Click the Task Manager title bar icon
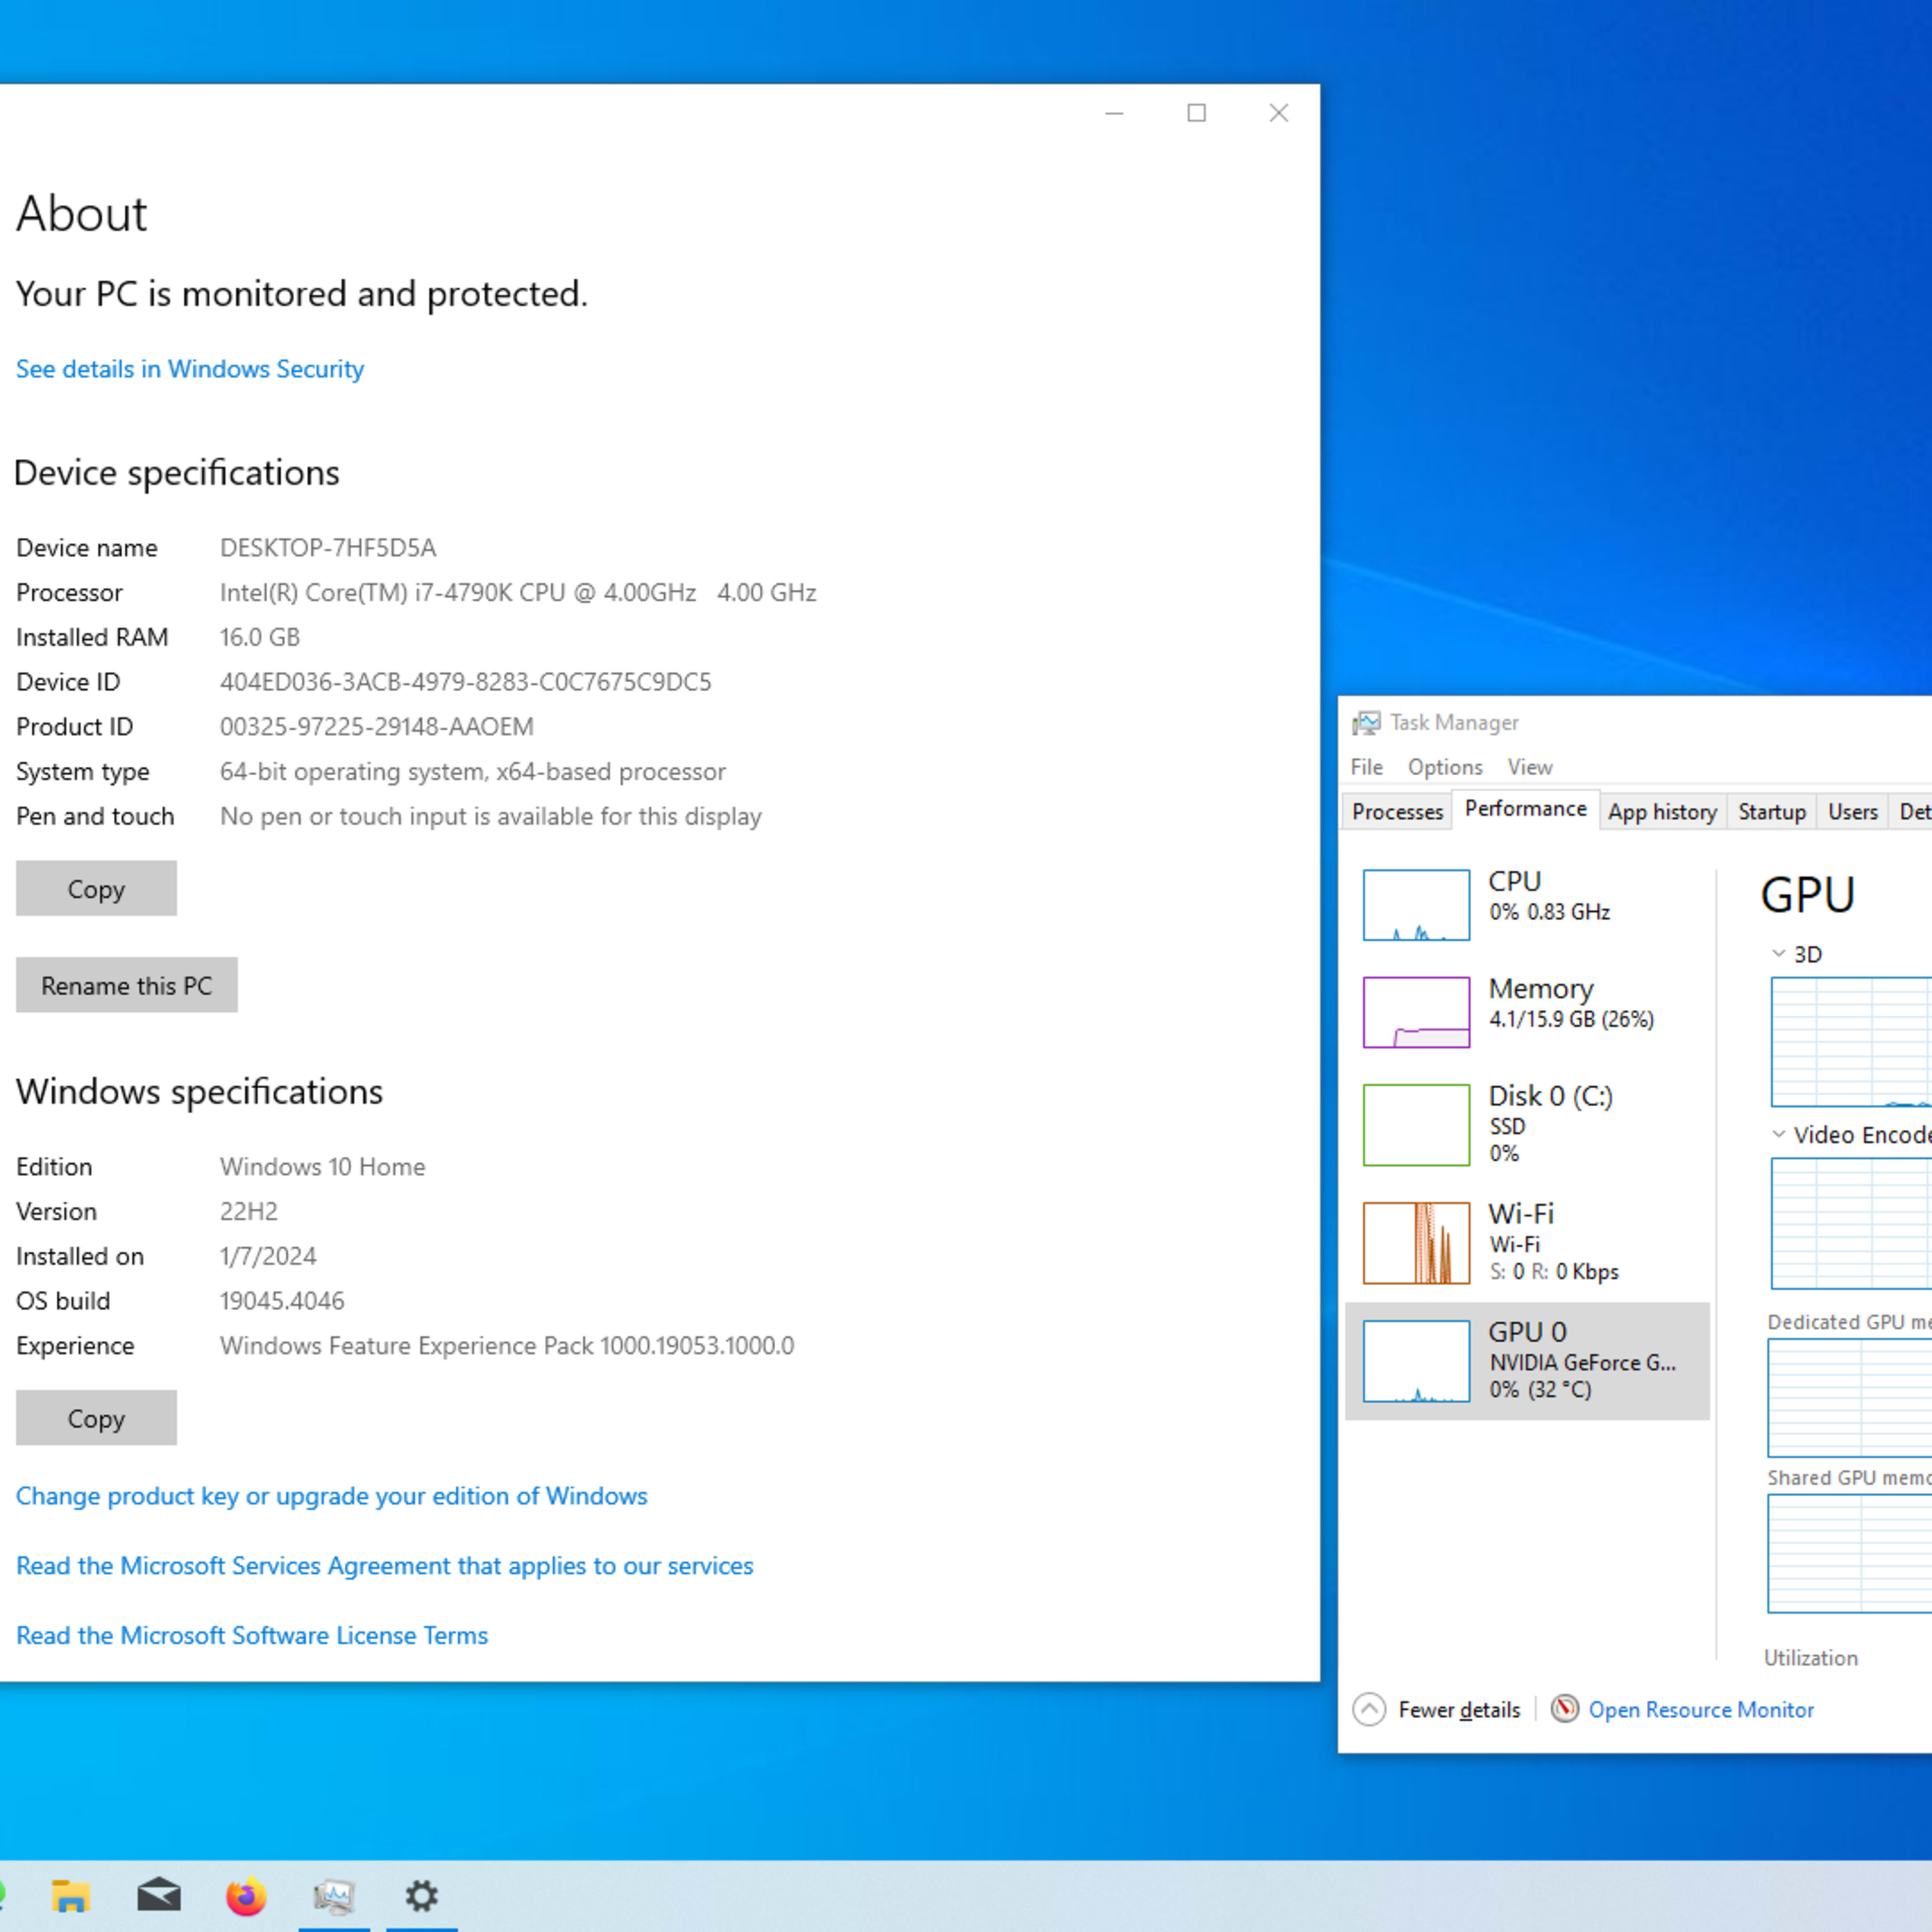Viewport: 1932px width, 1932px height. pos(1366,722)
